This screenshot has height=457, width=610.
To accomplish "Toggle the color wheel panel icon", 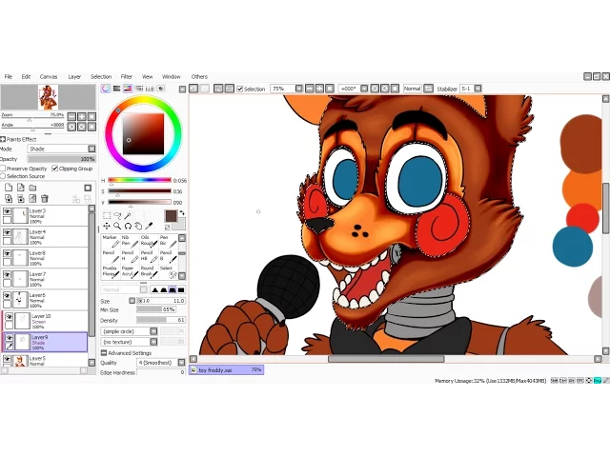I will coord(106,89).
